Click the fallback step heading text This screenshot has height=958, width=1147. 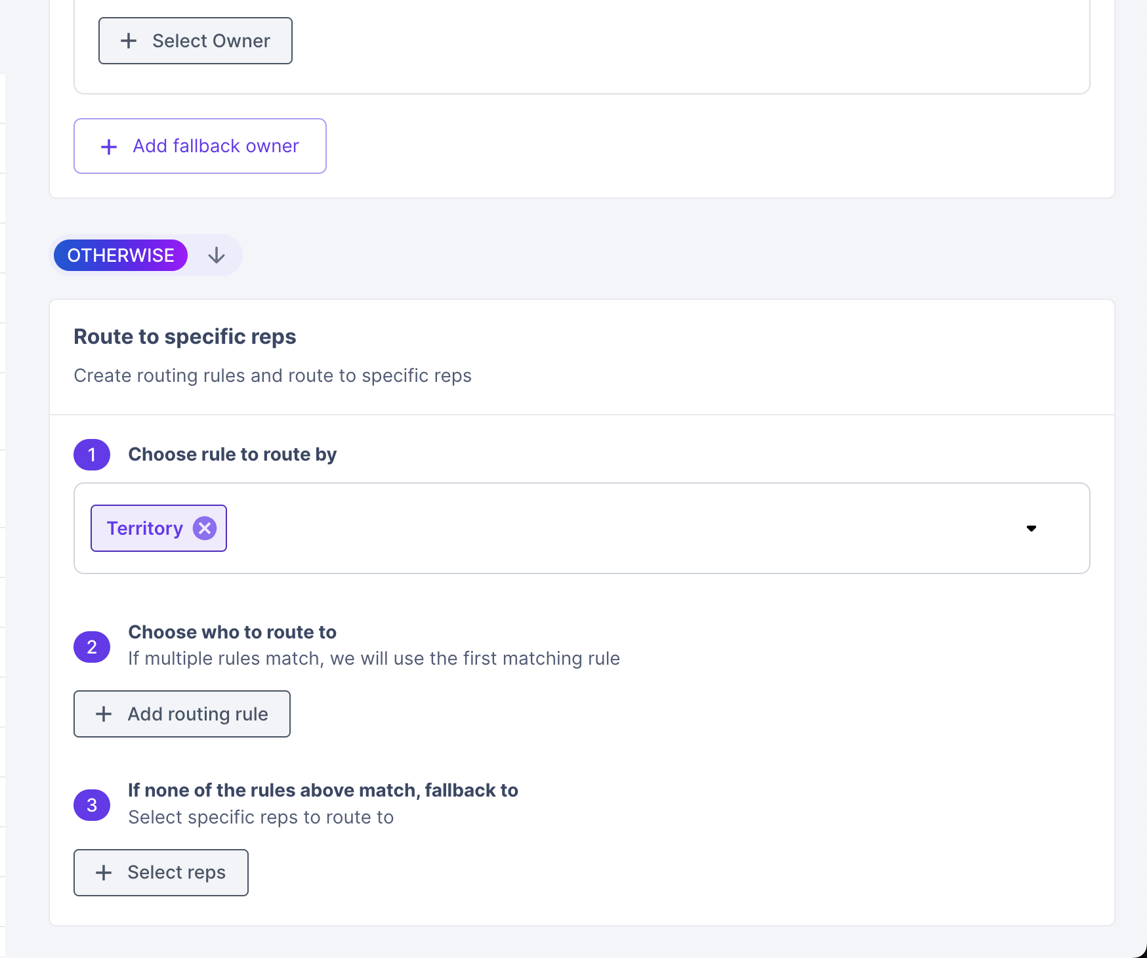323,790
